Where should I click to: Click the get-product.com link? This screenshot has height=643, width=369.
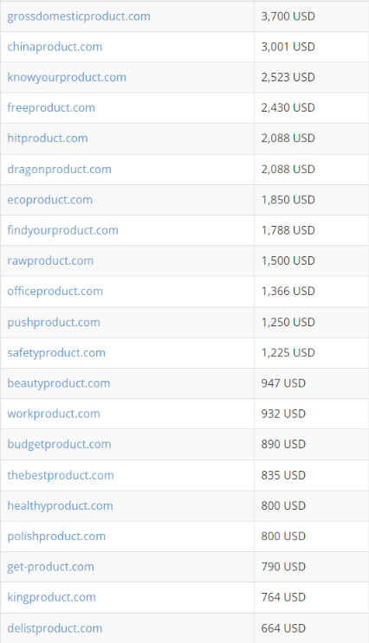(x=51, y=567)
